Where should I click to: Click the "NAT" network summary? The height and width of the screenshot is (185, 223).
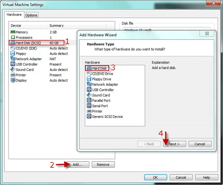(x=53, y=59)
